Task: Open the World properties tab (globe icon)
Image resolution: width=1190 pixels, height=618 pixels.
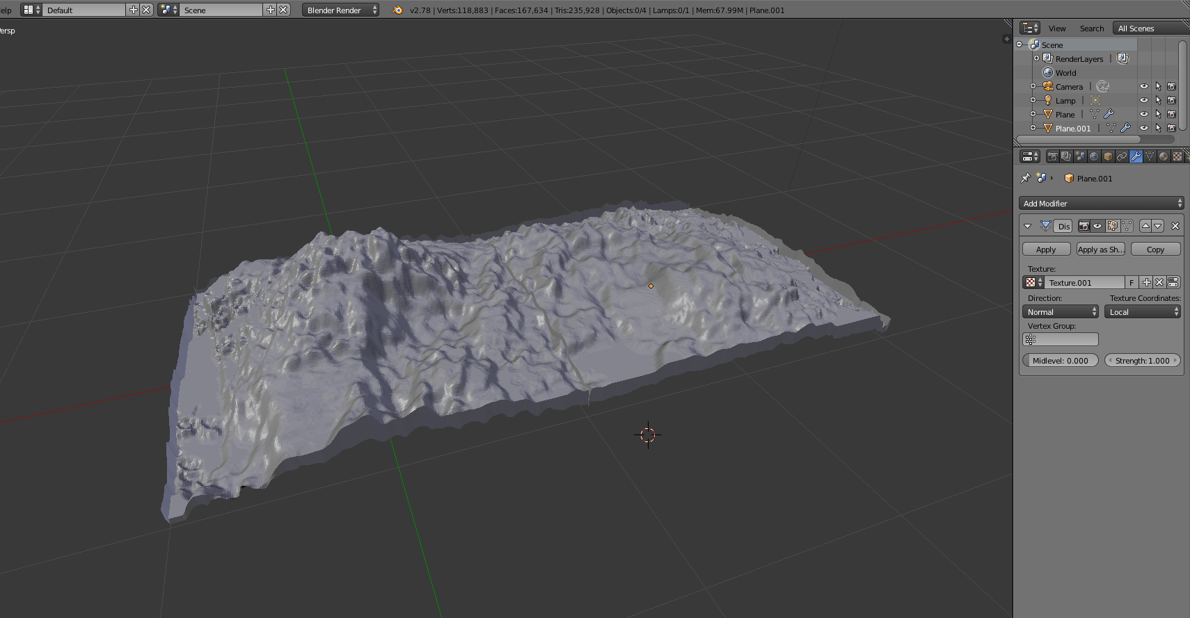Action: [x=1094, y=156]
